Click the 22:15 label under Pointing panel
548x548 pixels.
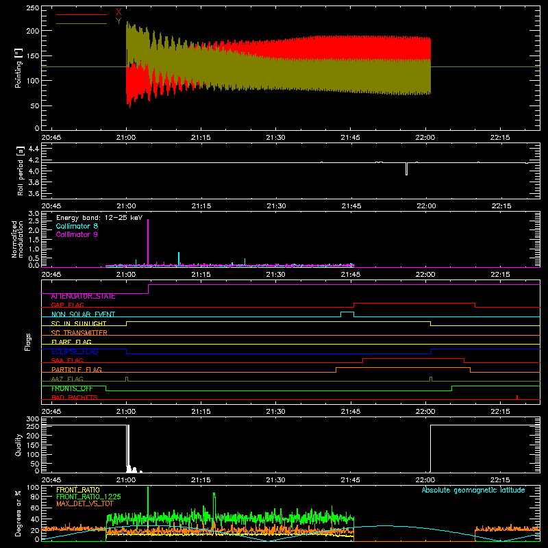pyautogui.click(x=500, y=138)
